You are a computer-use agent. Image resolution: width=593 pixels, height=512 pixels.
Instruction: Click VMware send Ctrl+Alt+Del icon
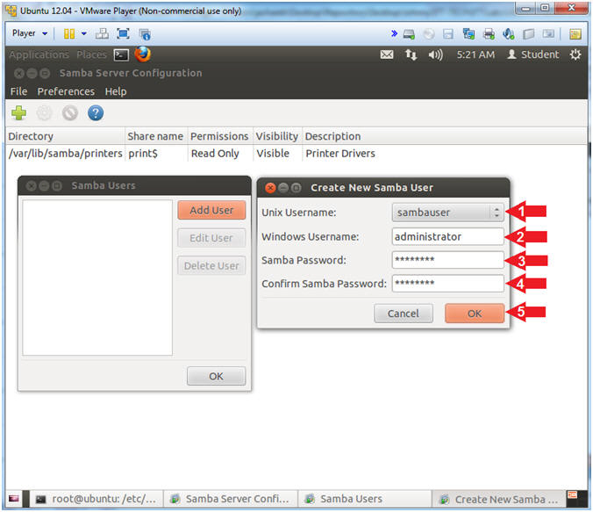tap(102, 33)
